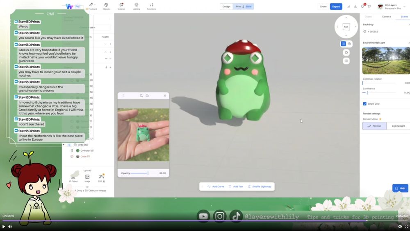The image size is (410, 231).
Task: Upload a 3D Object
Action: 73,177
